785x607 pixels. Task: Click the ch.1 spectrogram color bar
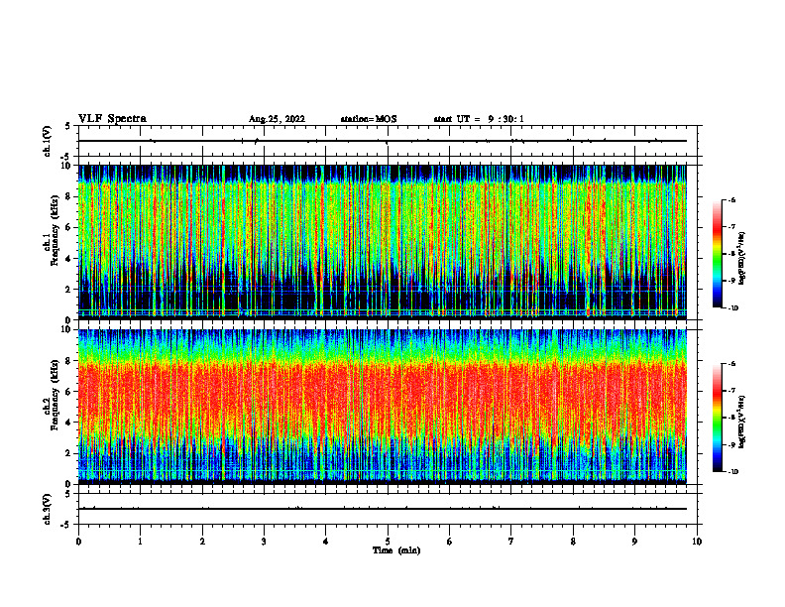pyautogui.click(x=717, y=254)
